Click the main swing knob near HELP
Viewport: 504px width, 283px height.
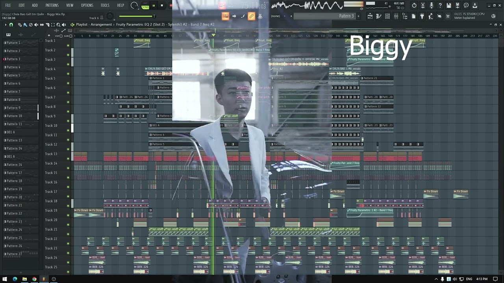134,6
